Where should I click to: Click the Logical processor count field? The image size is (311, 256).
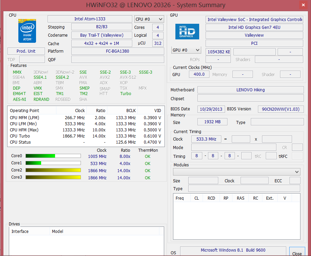click(x=158, y=35)
